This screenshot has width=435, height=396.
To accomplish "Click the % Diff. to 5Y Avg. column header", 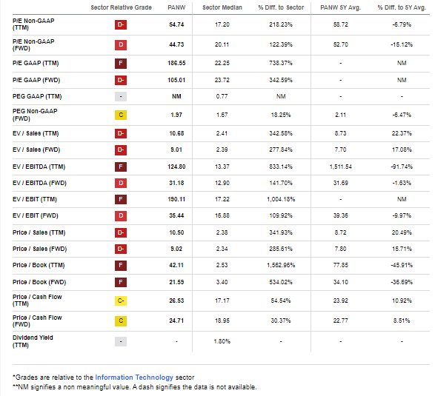I will [402, 7].
